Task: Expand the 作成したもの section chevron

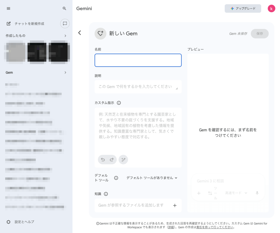Action: point(65,36)
